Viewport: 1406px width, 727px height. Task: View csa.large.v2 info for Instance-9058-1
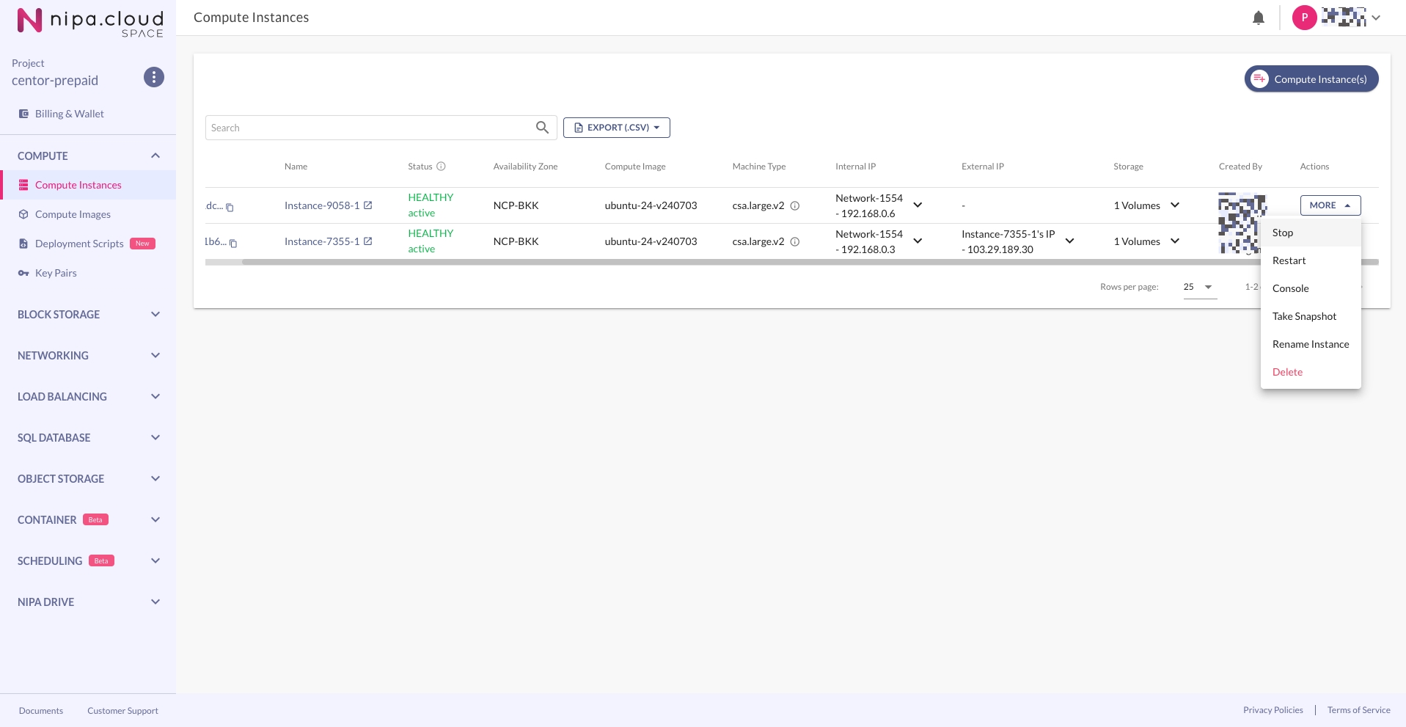794,206
